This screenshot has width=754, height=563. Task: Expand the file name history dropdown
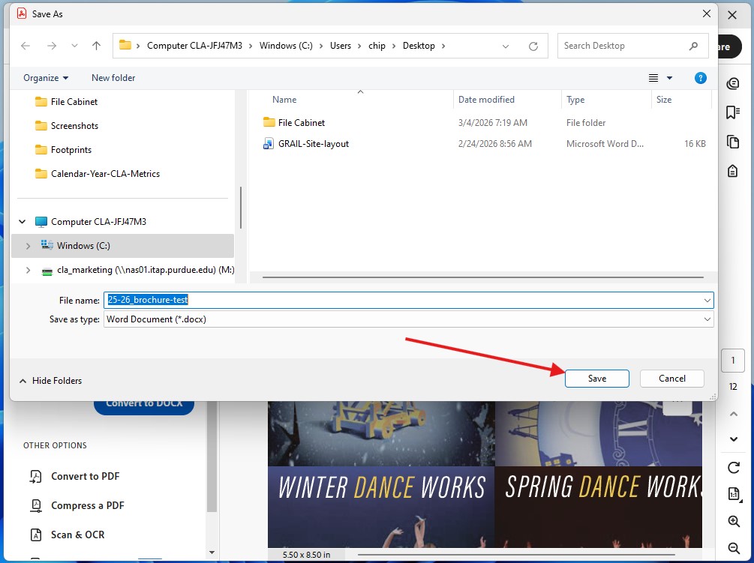706,300
